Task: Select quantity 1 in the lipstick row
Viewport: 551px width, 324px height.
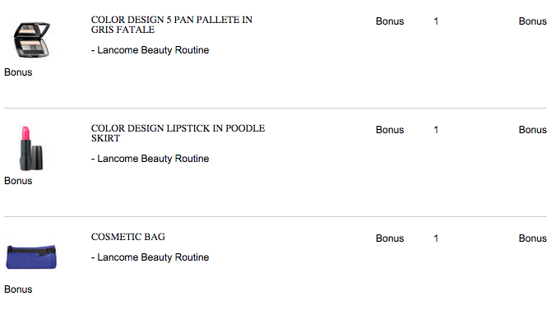Action: [x=436, y=130]
